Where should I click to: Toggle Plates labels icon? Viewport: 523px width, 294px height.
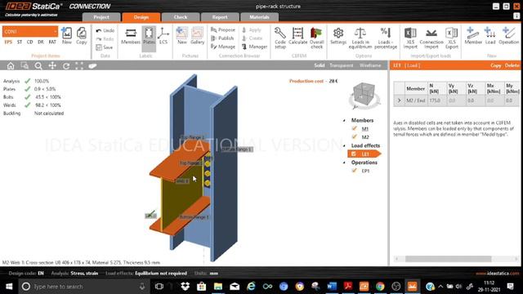[x=149, y=36]
